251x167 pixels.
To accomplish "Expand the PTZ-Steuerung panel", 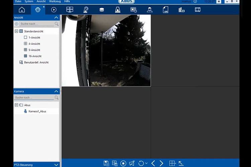I will click(x=56, y=165).
